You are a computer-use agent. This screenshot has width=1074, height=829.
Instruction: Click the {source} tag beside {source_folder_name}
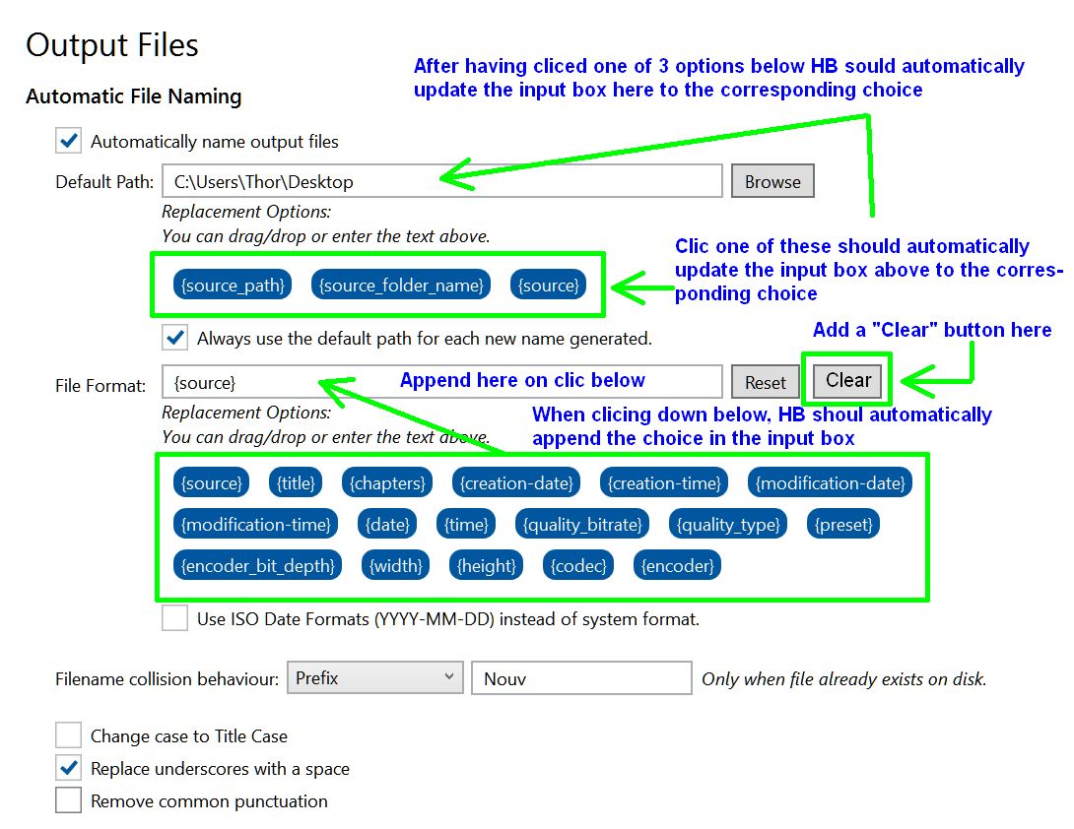(549, 285)
